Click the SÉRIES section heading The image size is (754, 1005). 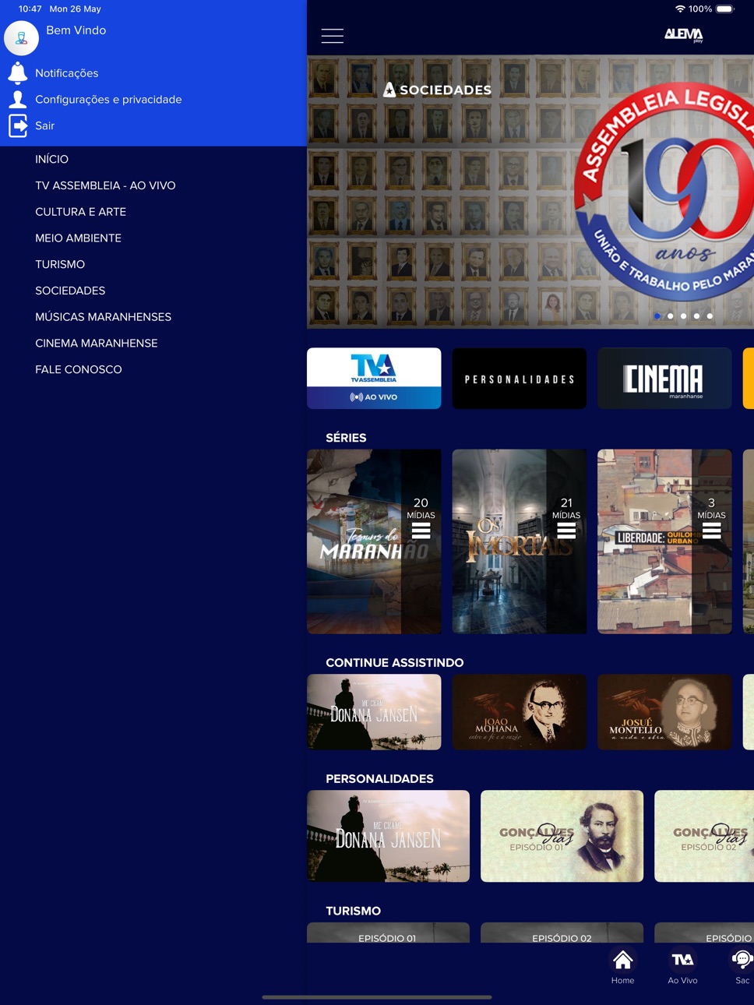click(x=346, y=438)
